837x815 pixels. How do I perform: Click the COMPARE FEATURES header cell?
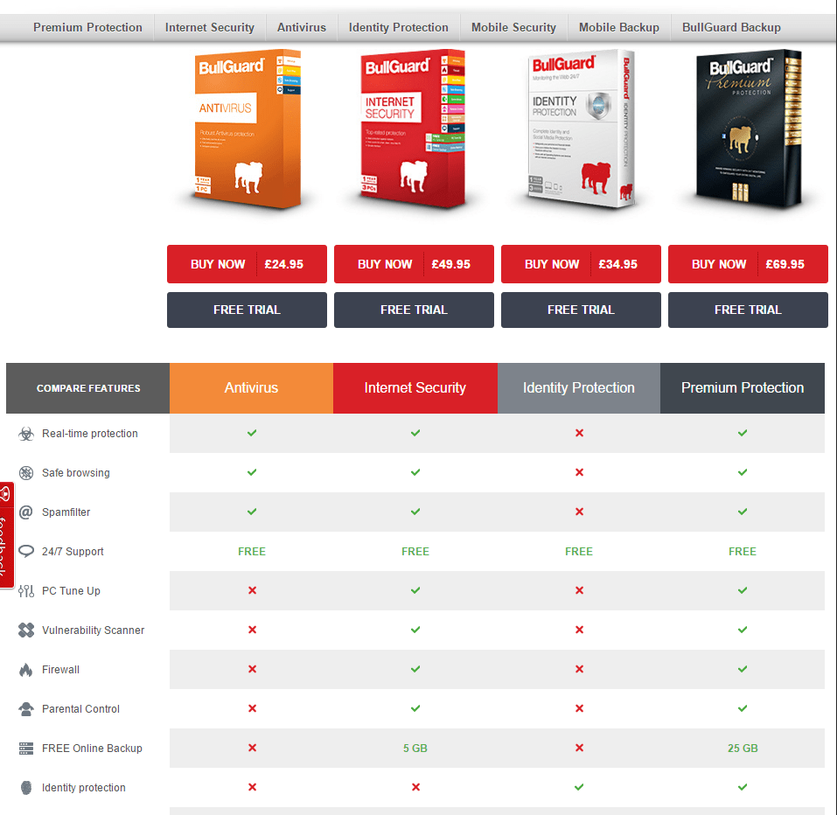click(x=88, y=388)
